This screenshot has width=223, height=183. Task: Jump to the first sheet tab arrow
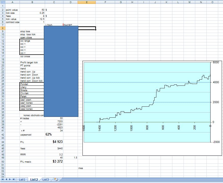[2, 179]
